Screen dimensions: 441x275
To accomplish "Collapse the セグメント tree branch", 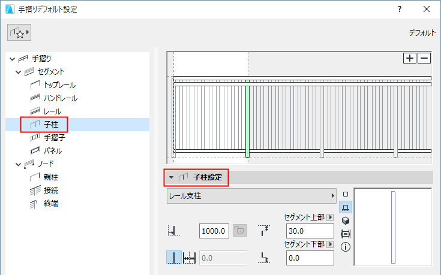I will point(19,72).
